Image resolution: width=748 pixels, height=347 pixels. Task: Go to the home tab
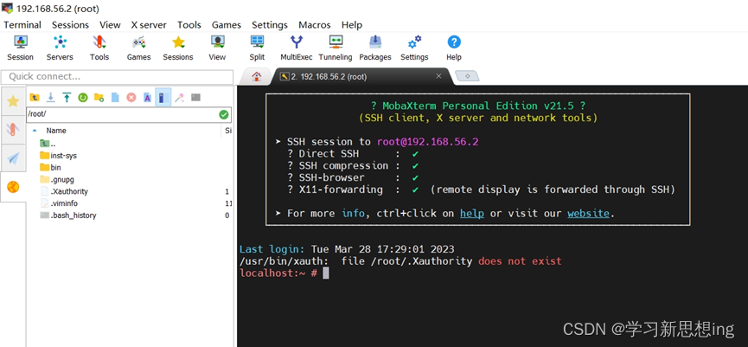coord(257,76)
